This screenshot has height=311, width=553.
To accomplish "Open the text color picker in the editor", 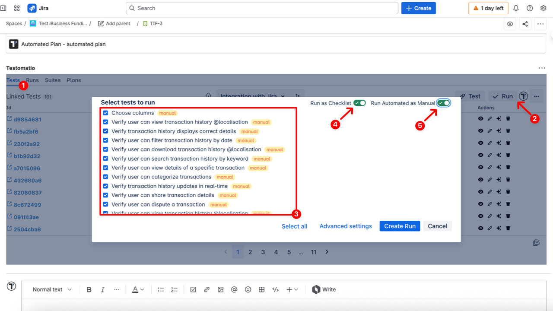I will [x=136, y=289].
